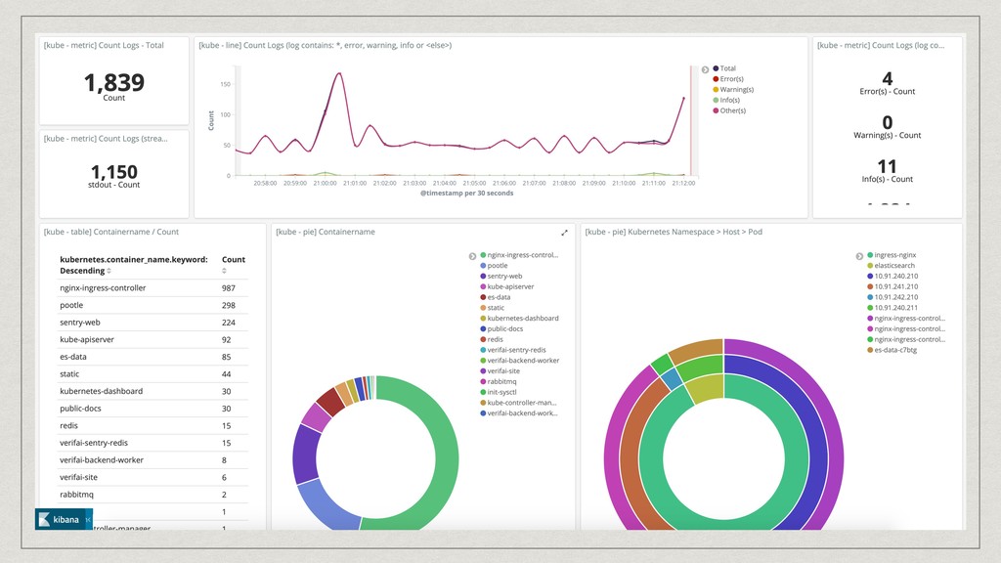This screenshot has width=1001, height=563.
Task: Click the '@timestamp per 30 seconds' axis label
Action: pyautogui.click(x=466, y=193)
